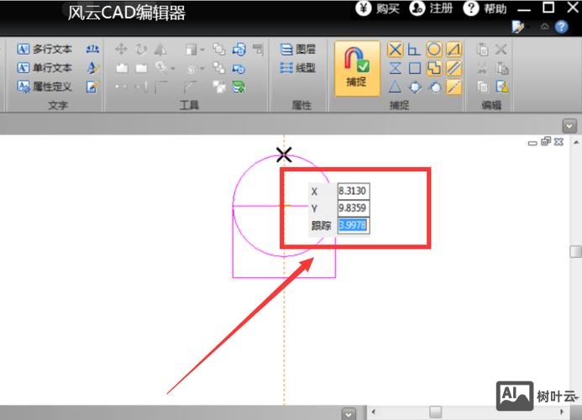Click the blue help question mark icon
Viewport: 582px width, 420px height.
561,27
